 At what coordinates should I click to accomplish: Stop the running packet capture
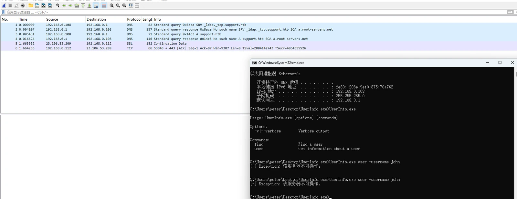coord(10,5)
